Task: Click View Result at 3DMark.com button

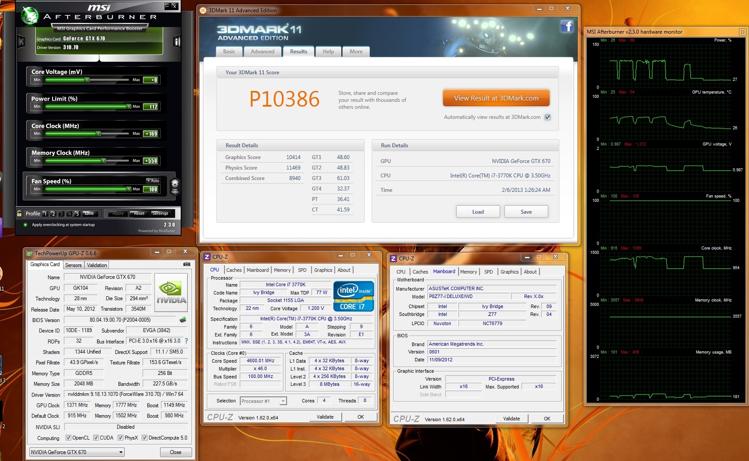Action: click(496, 98)
